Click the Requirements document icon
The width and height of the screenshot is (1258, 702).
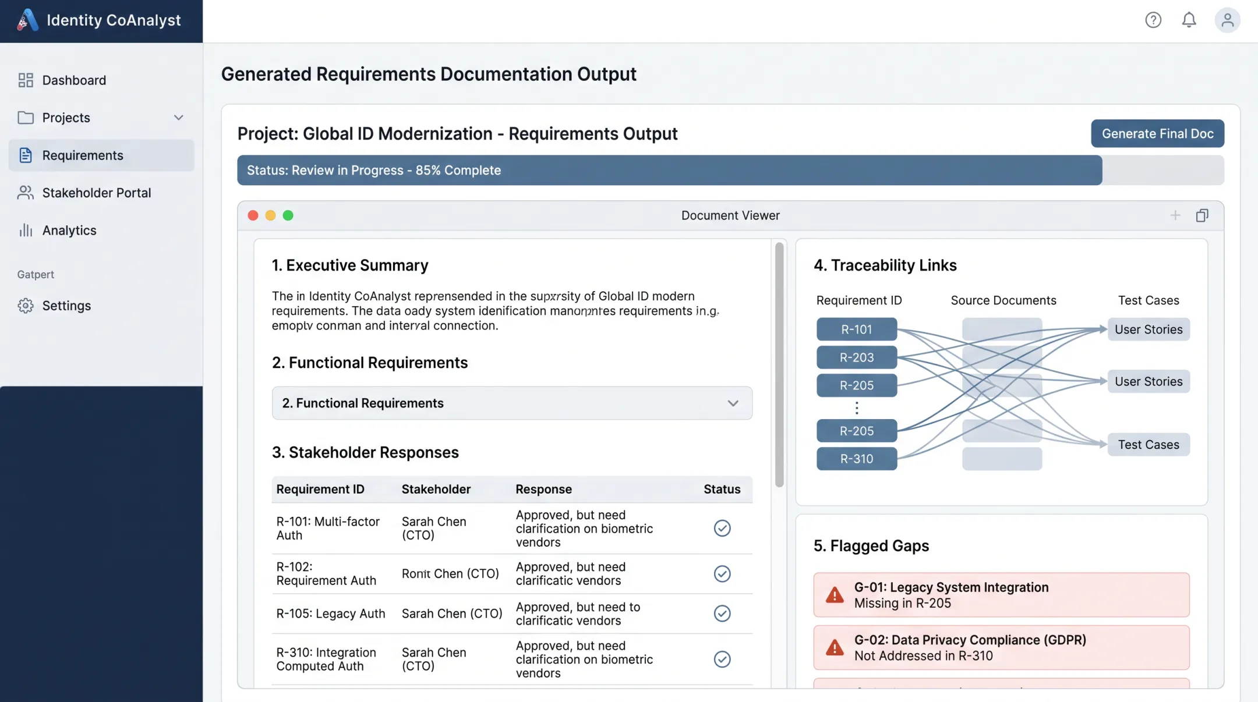[26, 155]
